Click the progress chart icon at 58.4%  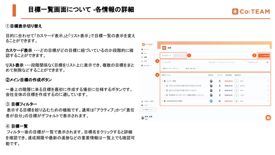pyautogui.click(x=236, y=86)
